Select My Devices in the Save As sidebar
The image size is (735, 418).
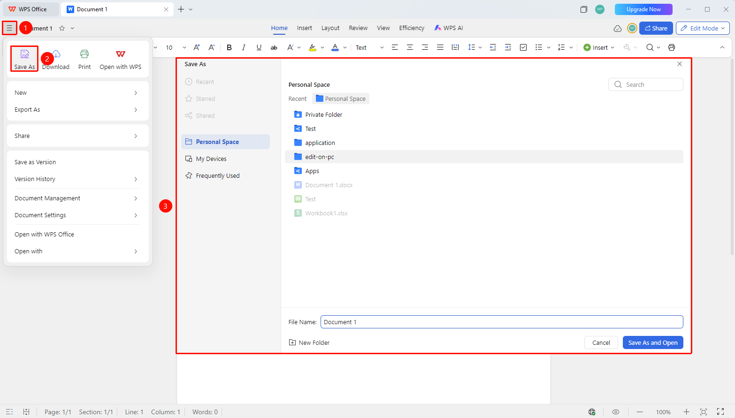(225, 159)
